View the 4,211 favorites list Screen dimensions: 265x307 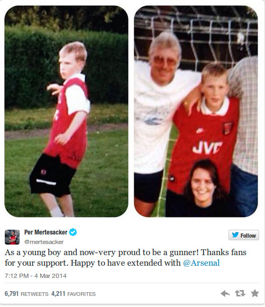click(74, 294)
